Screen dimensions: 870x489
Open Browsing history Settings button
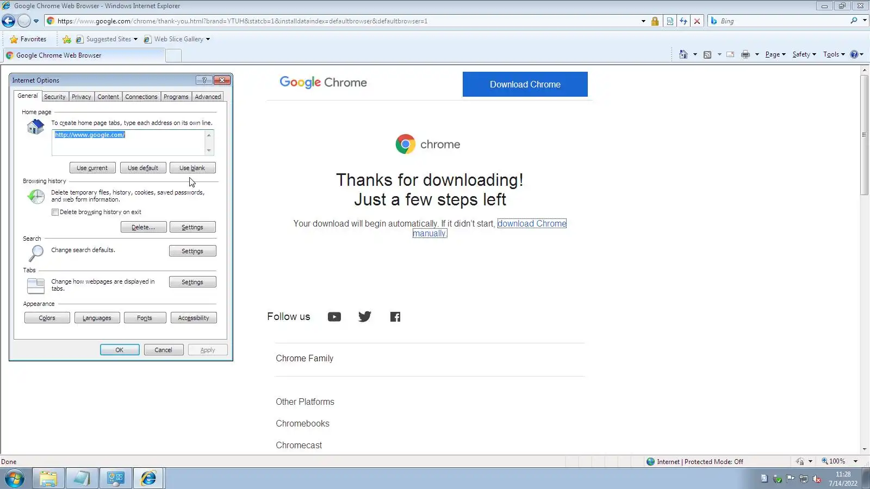pyautogui.click(x=192, y=227)
